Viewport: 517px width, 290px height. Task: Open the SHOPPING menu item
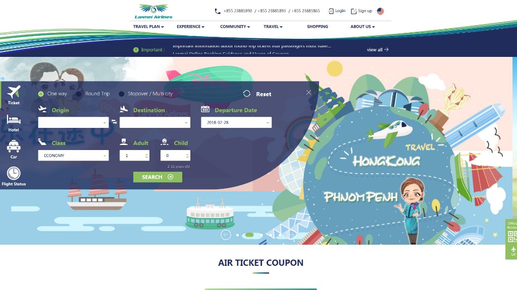(317, 27)
